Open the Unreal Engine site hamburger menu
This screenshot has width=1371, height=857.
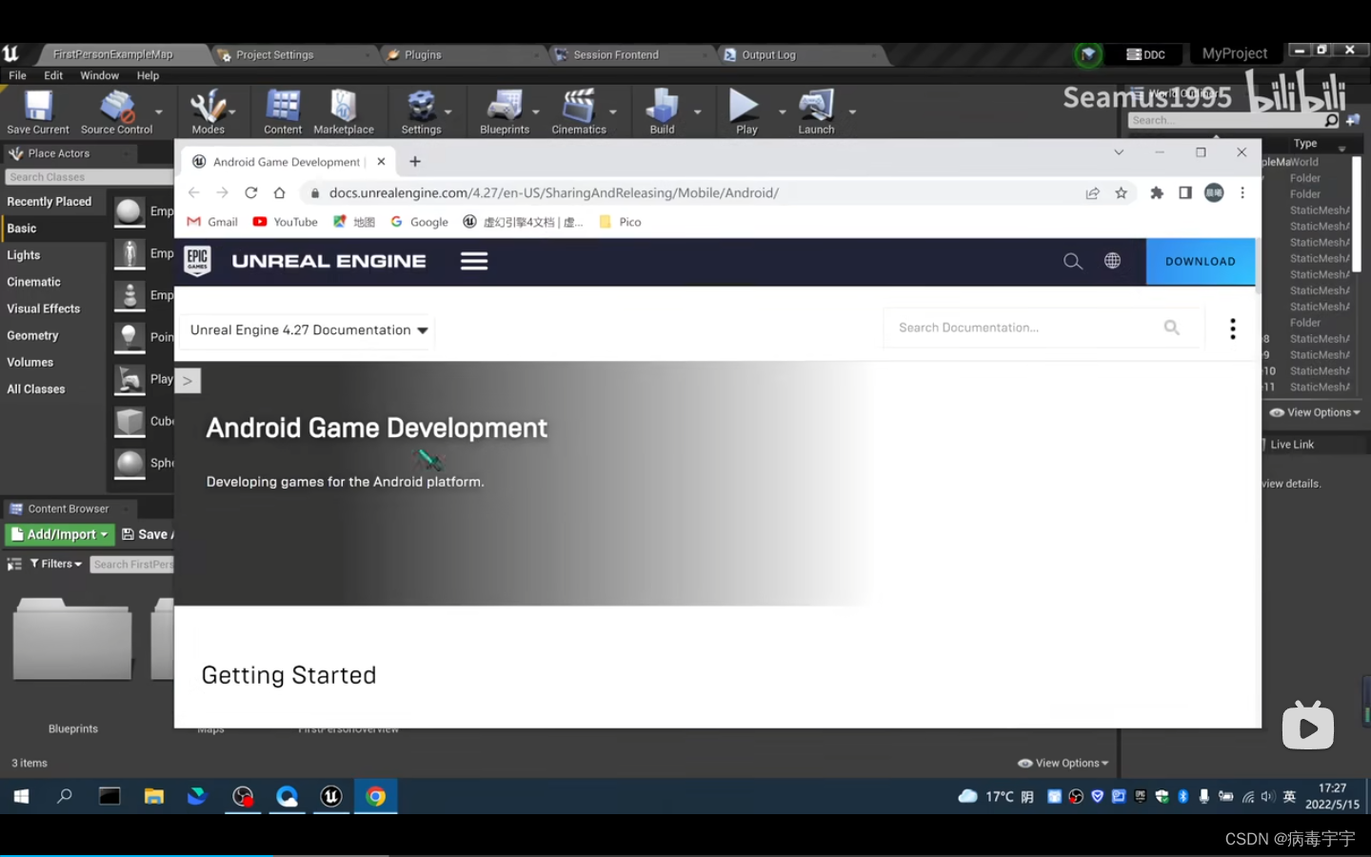tap(474, 261)
